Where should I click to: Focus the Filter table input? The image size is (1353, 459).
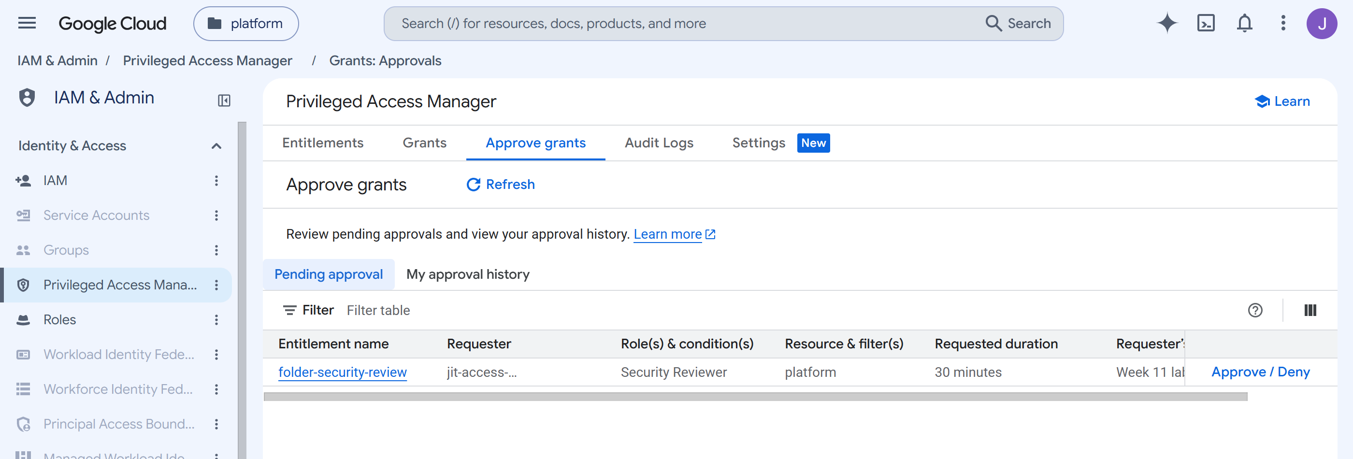pyautogui.click(x=788, y=310)
